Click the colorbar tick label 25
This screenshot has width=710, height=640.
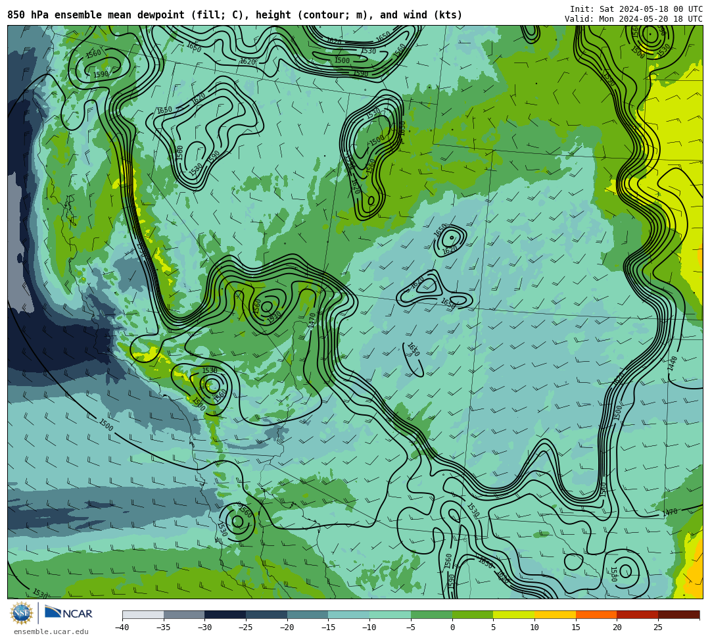click(x=658, y=628)
